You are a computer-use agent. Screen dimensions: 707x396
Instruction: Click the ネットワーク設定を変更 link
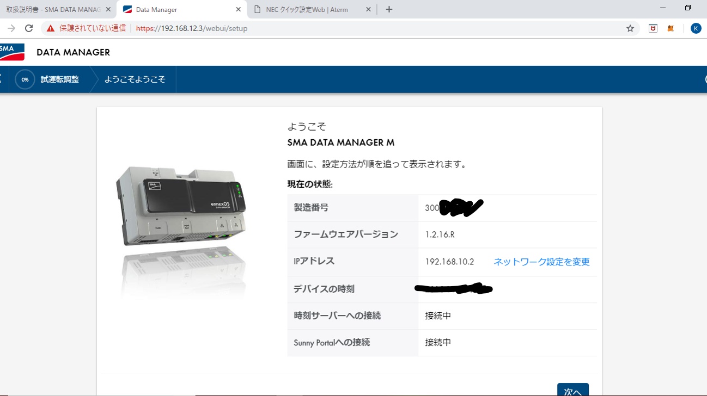tap(541, 262)
